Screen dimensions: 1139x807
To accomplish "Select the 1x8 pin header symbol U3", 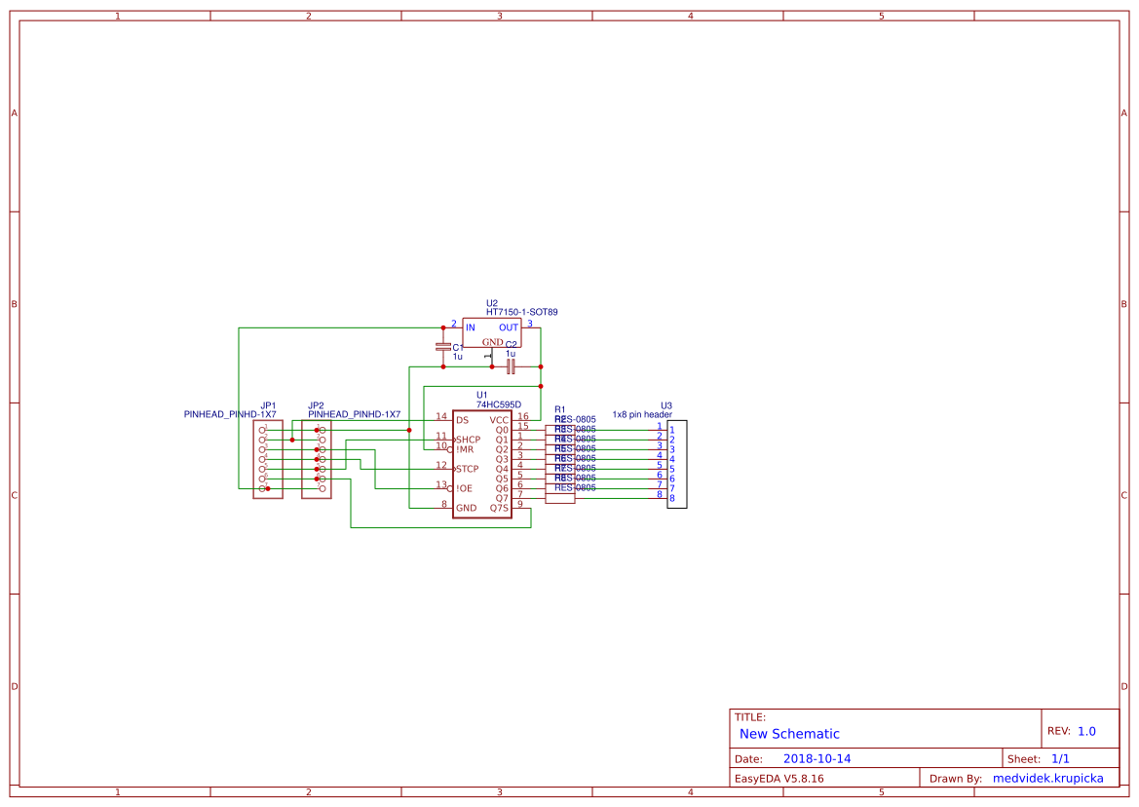I will click(x=677, y=465).
